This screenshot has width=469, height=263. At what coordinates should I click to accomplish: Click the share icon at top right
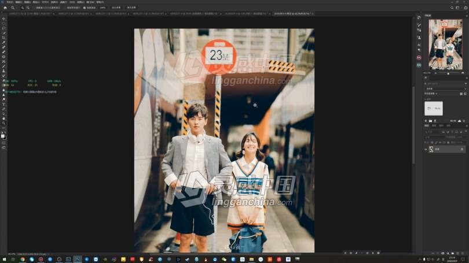(466, 8)
